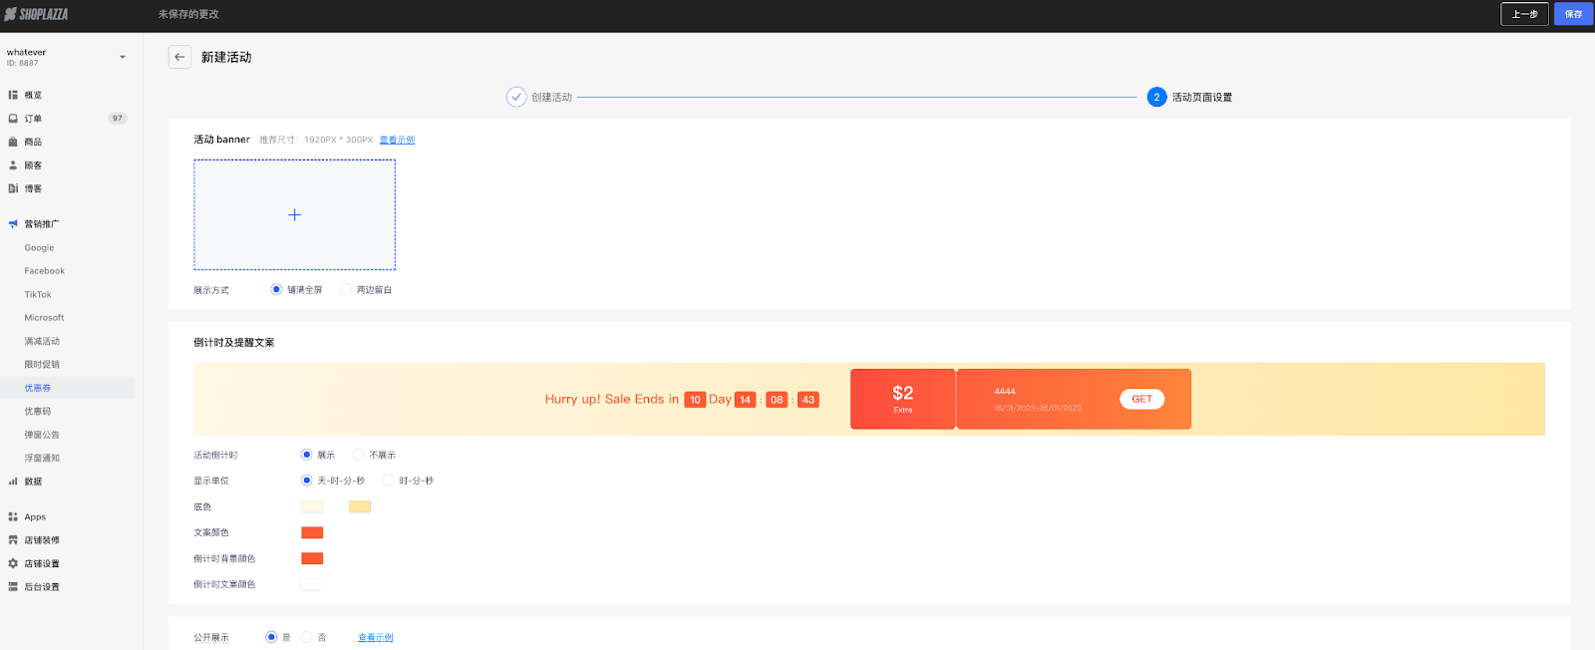Viewport: 1595px width, 650px height.
Task: Click the countdown days box 10
Action: tap(695, 400)
